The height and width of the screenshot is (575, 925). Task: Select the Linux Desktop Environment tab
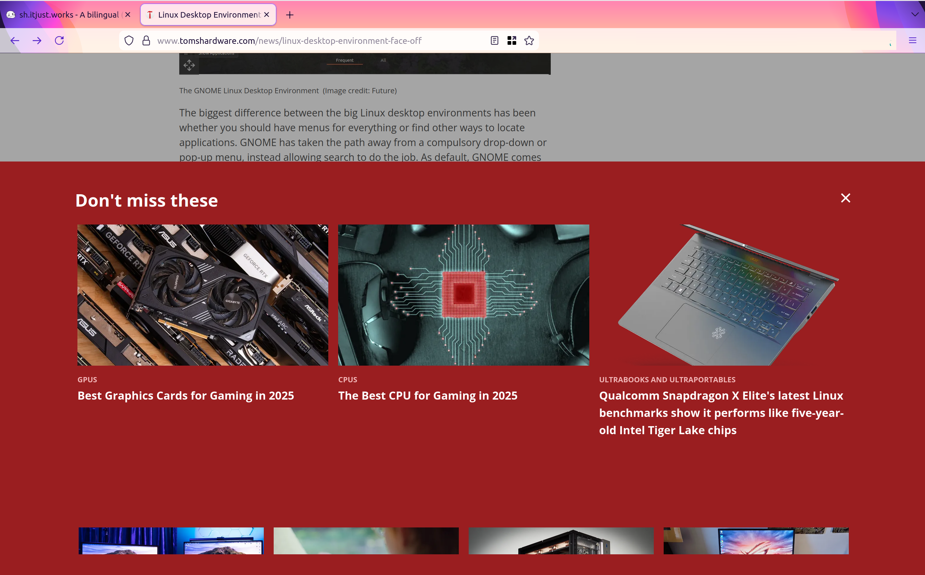coord(205,15)
